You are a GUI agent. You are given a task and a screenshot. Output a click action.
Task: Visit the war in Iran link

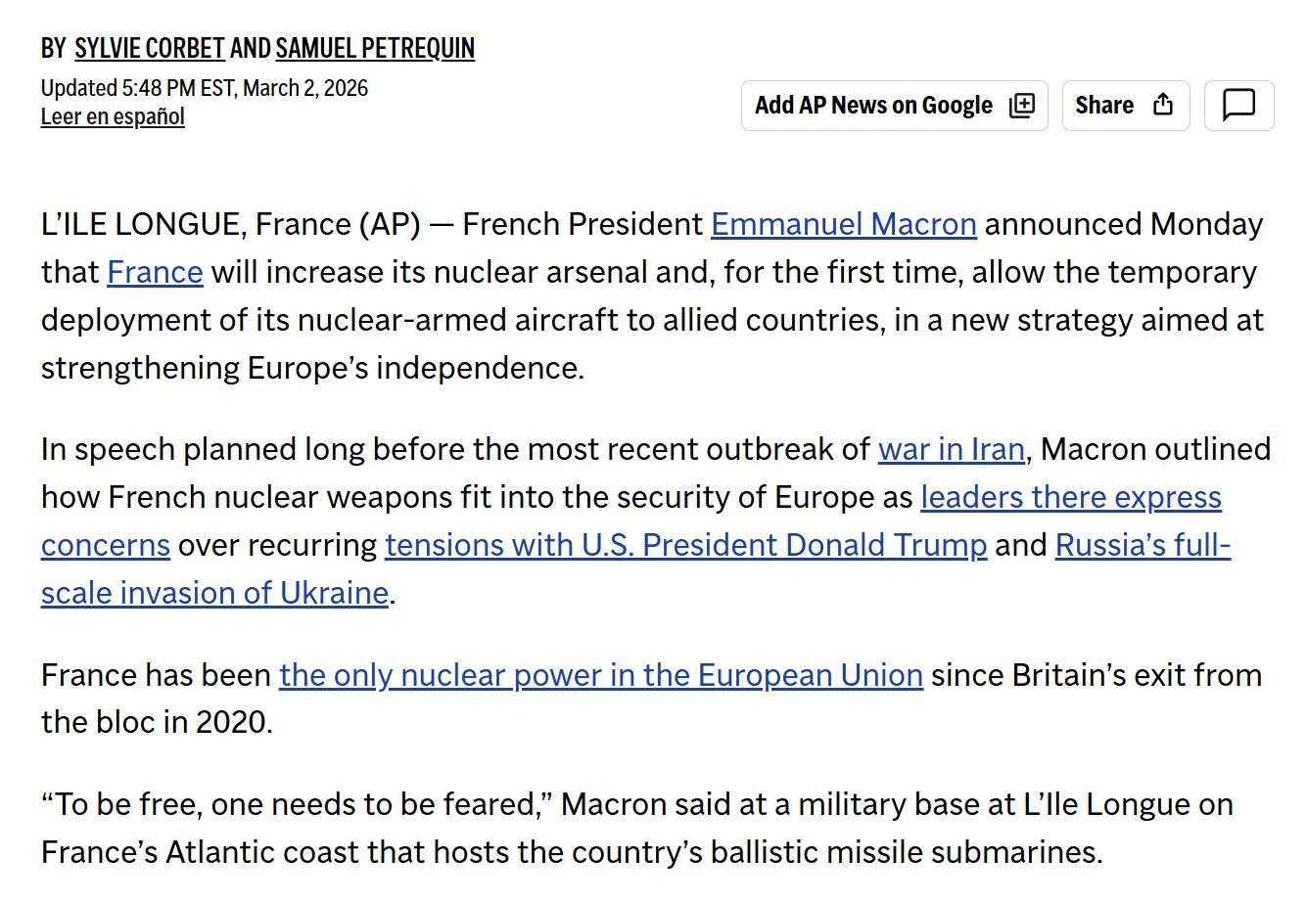pyautogui.click(x=951, y=449)
